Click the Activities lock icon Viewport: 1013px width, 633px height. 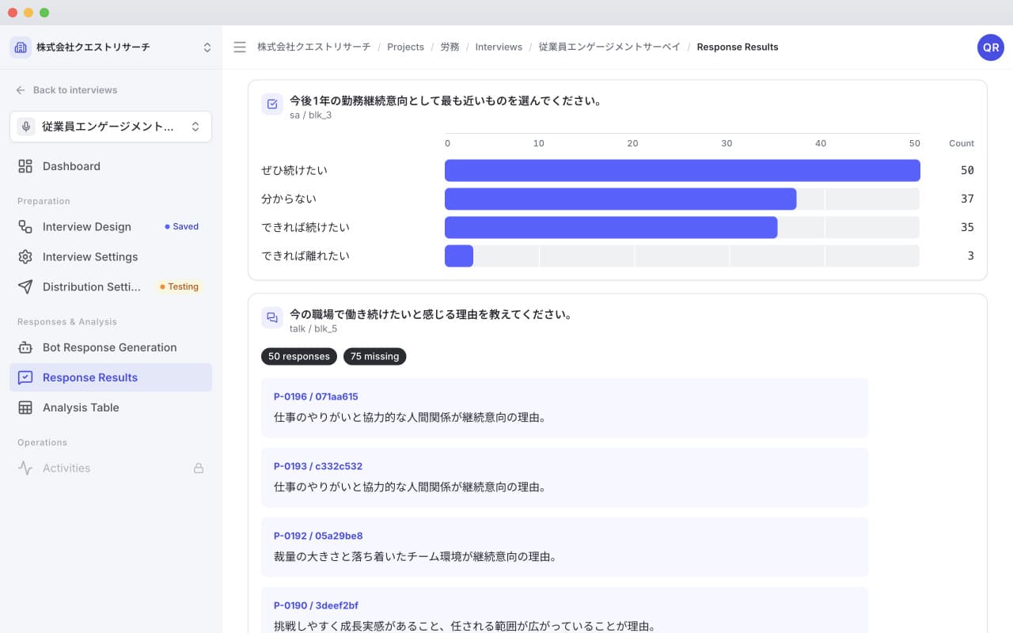click(199, 468)
